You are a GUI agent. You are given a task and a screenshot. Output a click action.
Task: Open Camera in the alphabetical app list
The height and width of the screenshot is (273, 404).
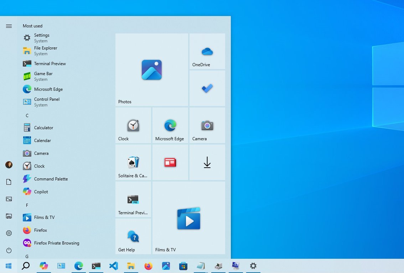(x=66, y=153)
